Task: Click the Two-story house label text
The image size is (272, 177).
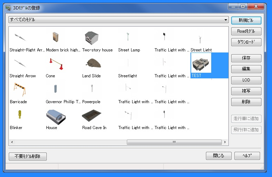Action: coord(97,50)
